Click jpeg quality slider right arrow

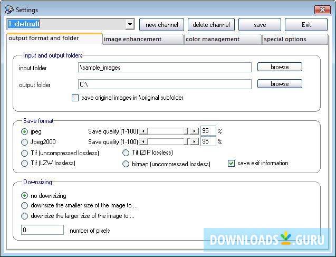coord(194,131)
